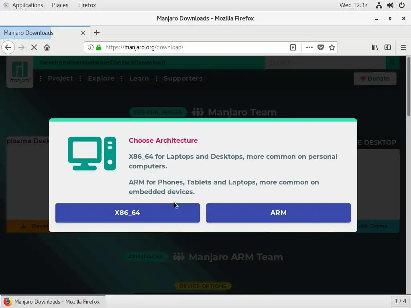Toggle reader view in address bar
The width and height of the screenshot is (411, 308).
(x=293, y=47)
